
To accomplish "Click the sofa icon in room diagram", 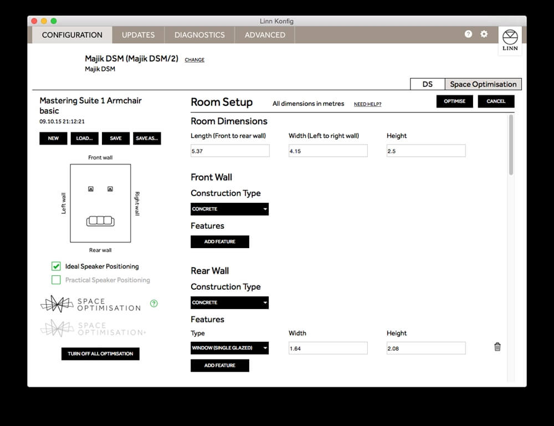I will point(100,221).
